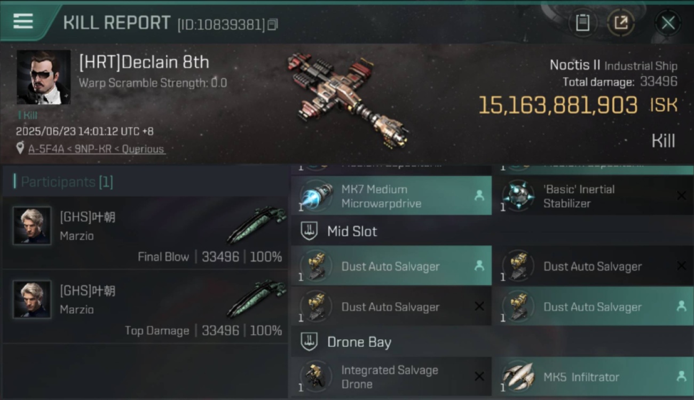Select the Noctis II ship image
694x400 pixels.
[348, 99]
